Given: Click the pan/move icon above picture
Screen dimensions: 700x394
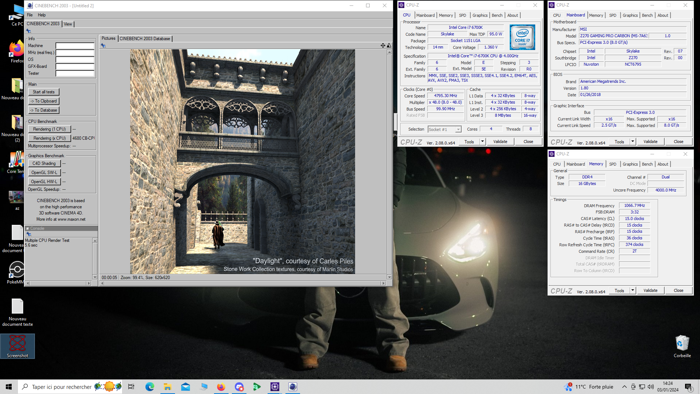Looking at the screenshot, I should click(x=383, y=45).
